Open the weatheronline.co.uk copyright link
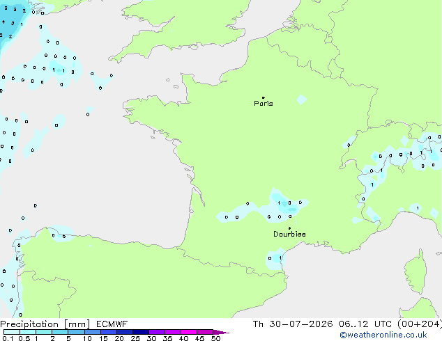The height and width of the screenshot is (341, 442). tap(383, 335)
